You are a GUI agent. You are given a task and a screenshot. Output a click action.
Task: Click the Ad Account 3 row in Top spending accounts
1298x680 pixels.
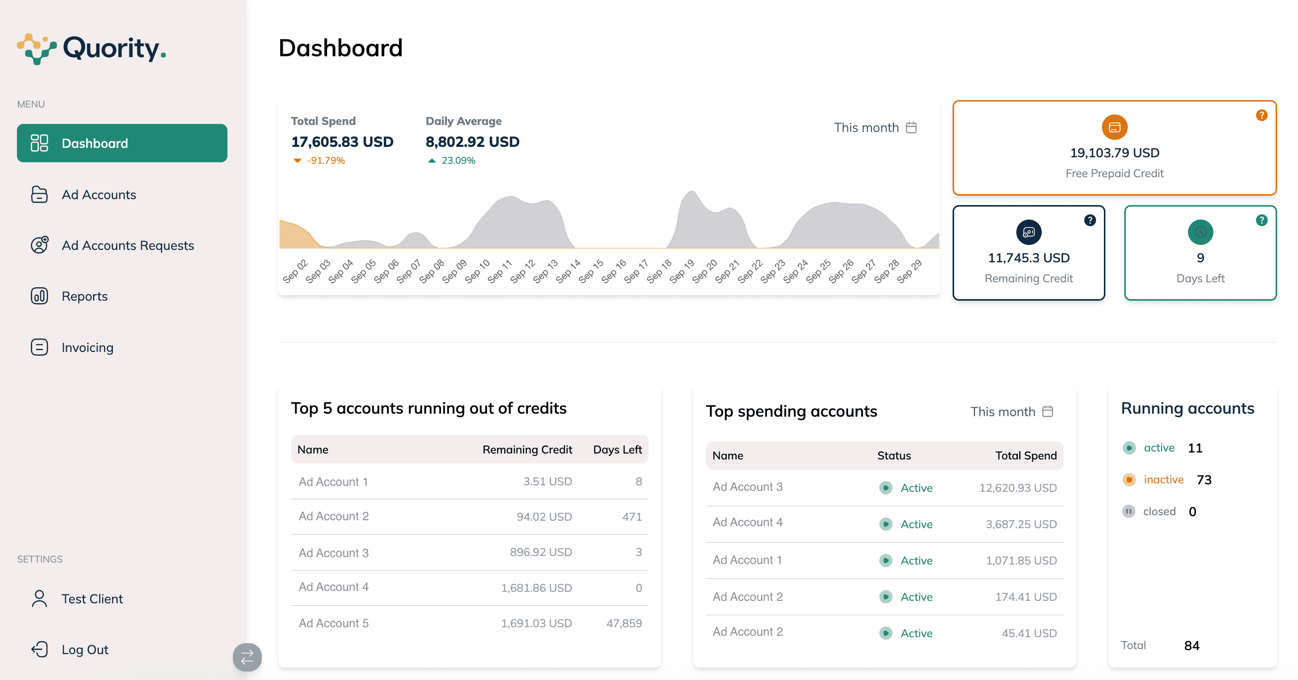pyautogui.click(x=747, y=487)
